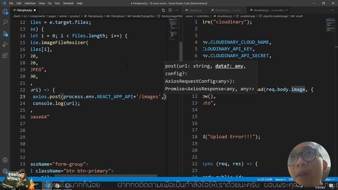Open the Explorer view in activity bar

pos(5,12)
